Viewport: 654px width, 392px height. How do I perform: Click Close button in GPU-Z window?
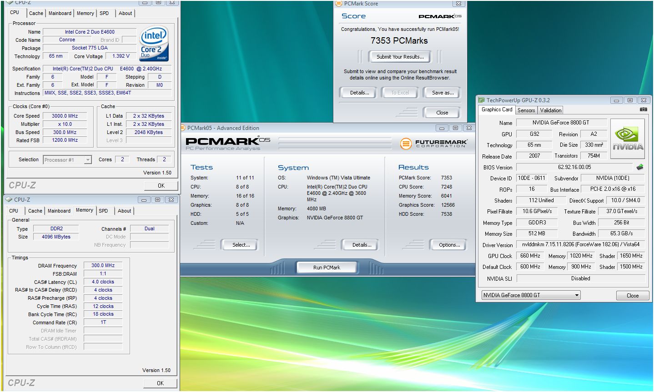[x=633, y=296]
